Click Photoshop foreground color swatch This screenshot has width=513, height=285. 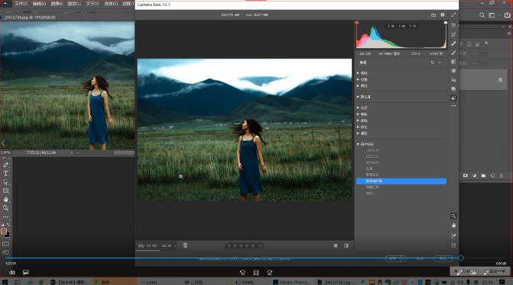coord(4,231)
